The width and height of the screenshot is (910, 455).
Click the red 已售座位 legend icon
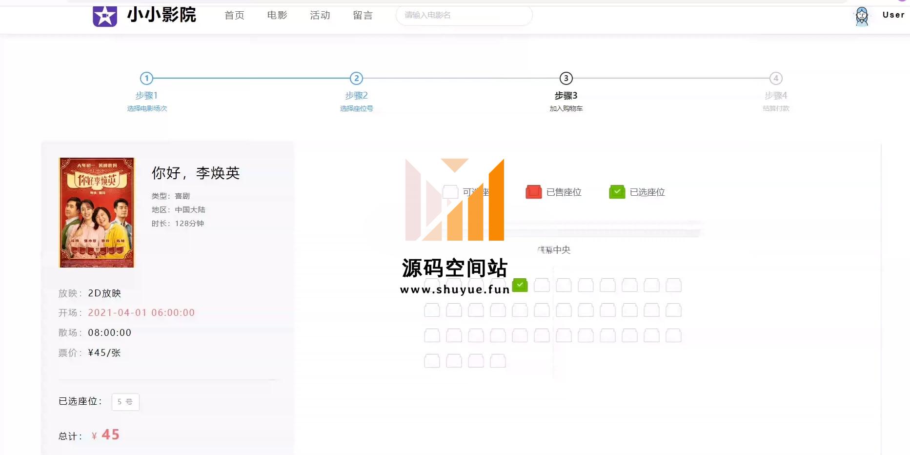(x=534, y=192)
